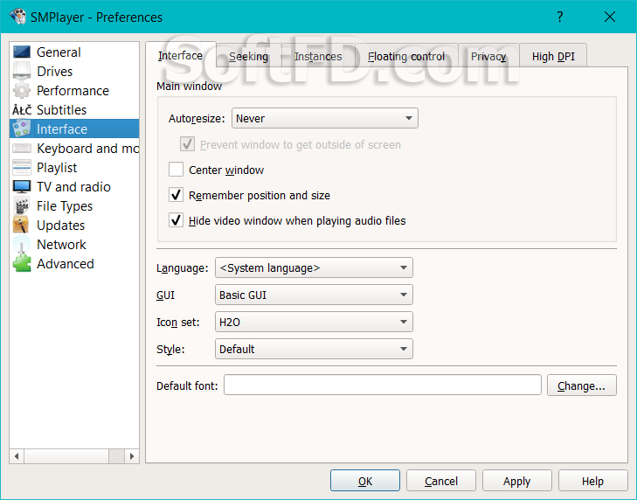
Task: Switch to the High DPI tab
Action: tap(553, 56)
